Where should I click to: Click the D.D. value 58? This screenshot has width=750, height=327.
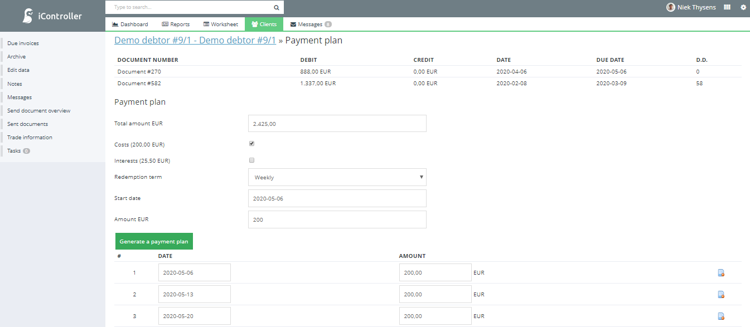tap(699, 84)
